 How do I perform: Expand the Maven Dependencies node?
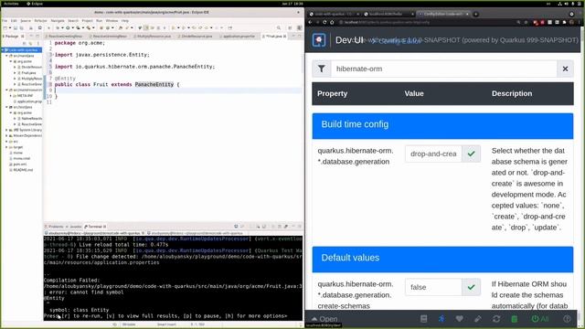(6, 136)
